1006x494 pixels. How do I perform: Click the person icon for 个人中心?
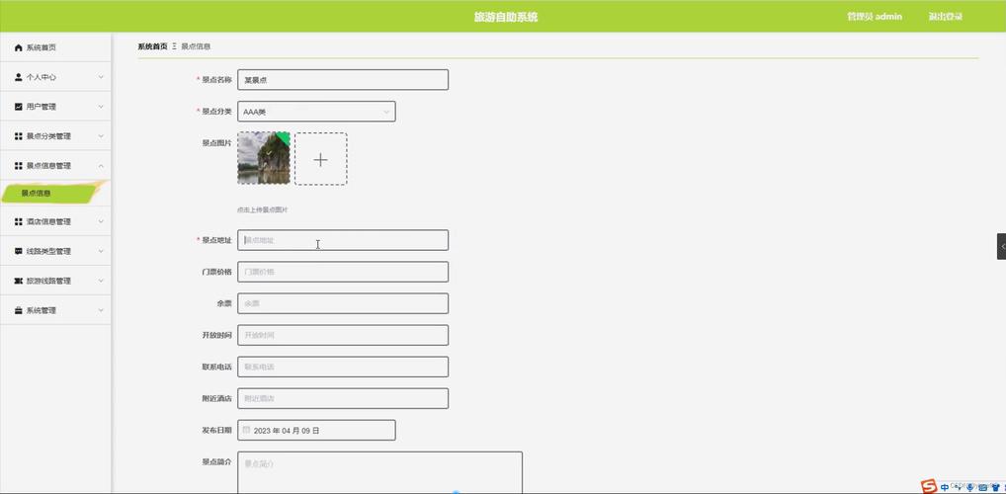click(19, 77)
